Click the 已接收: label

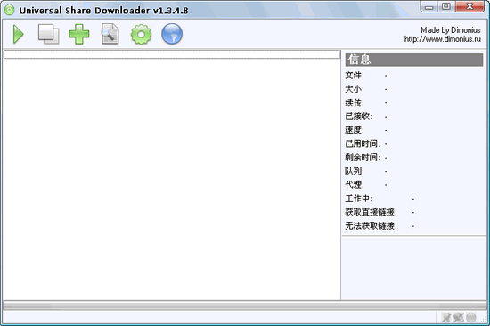tap(358, 117)
